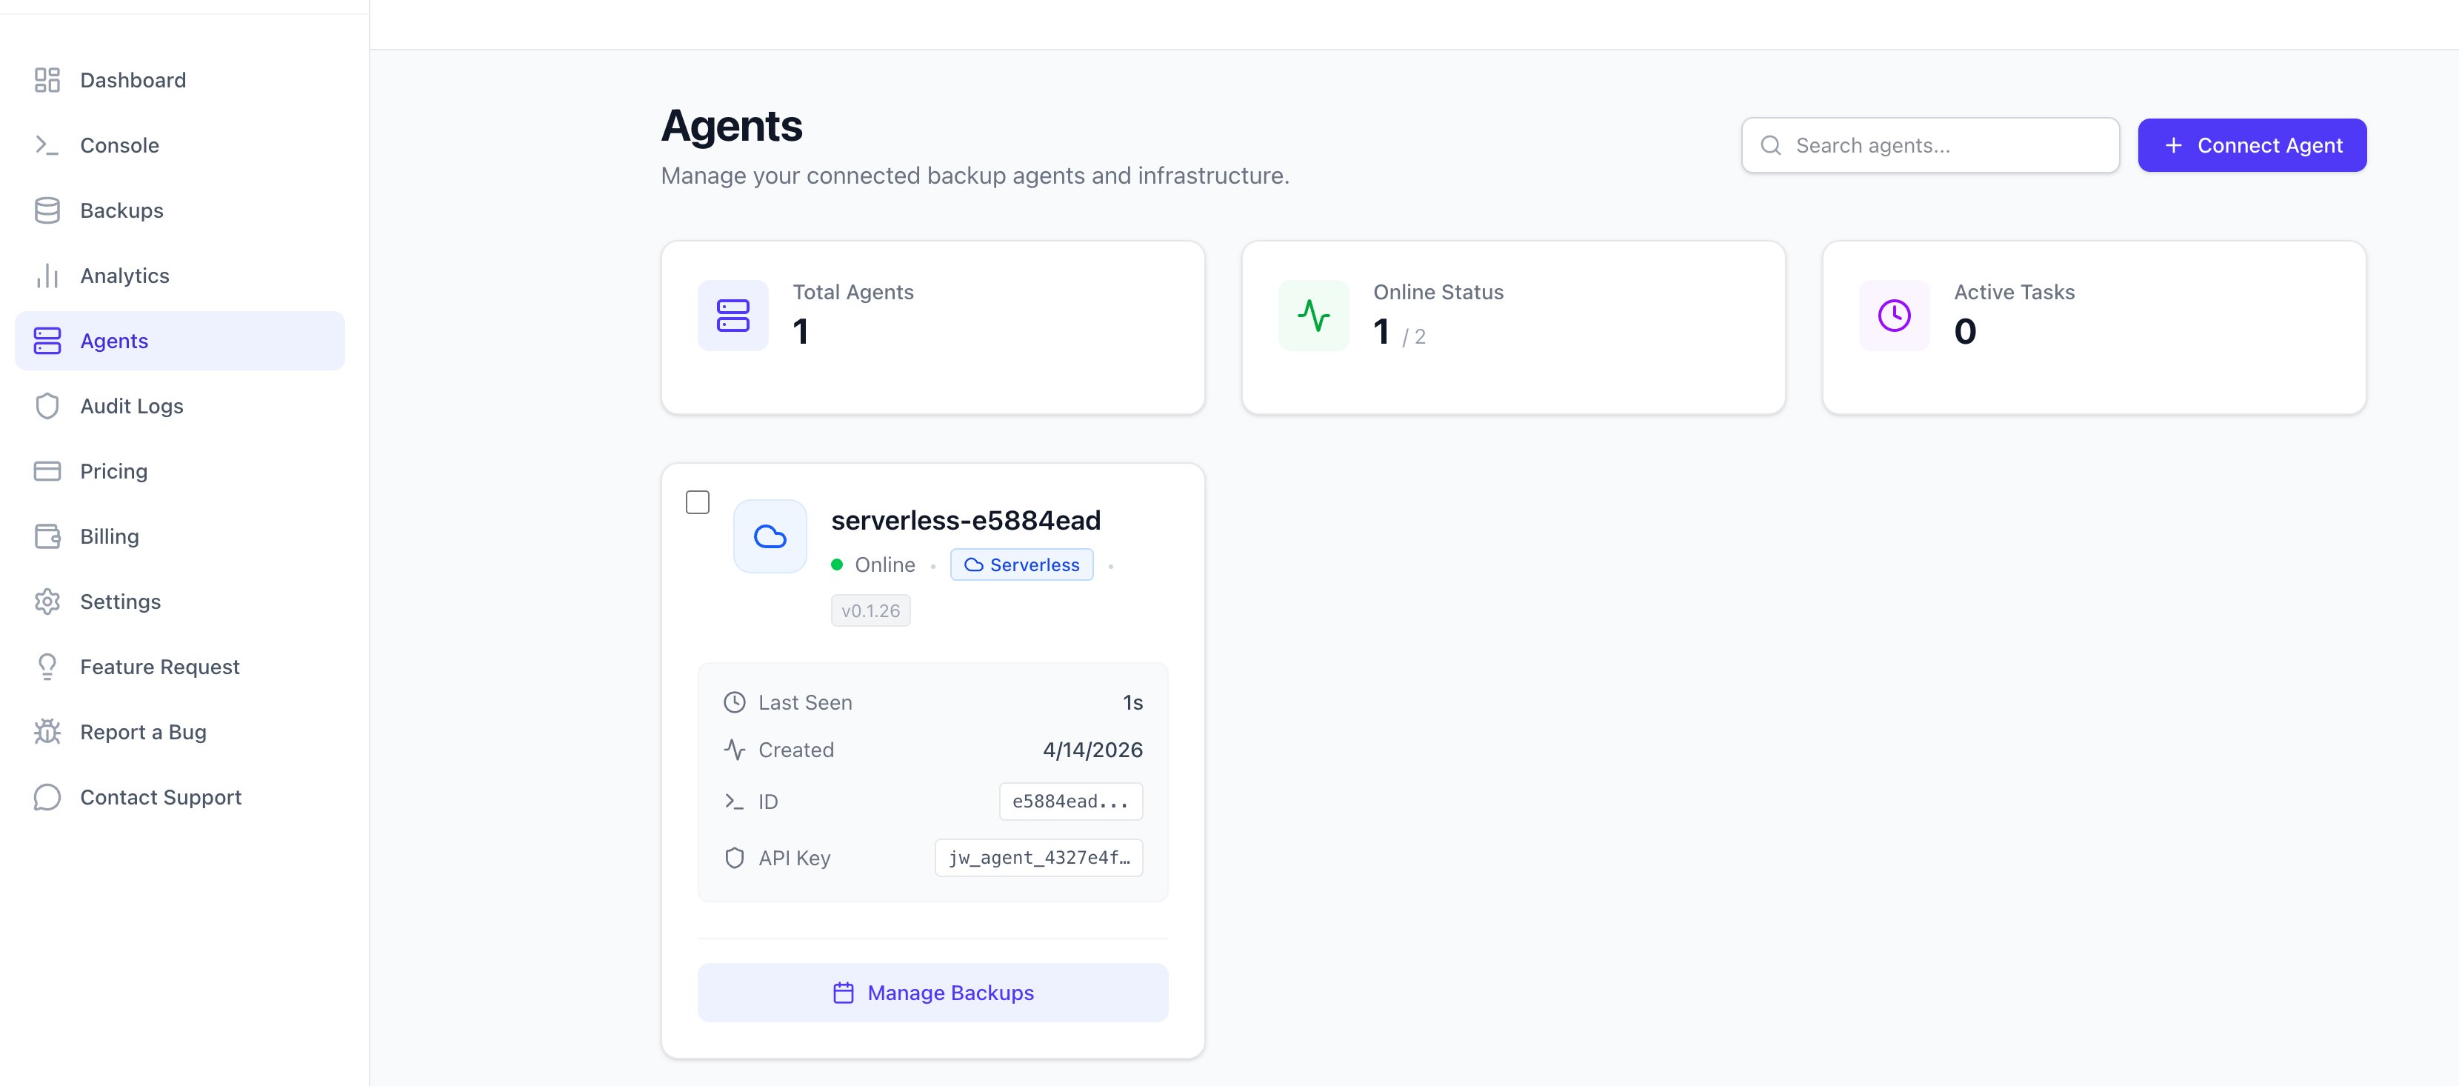Click the agent ID e5884ead... field
The height and width of the screenshot is (1086, 2459).
[x=1071, y=802]
